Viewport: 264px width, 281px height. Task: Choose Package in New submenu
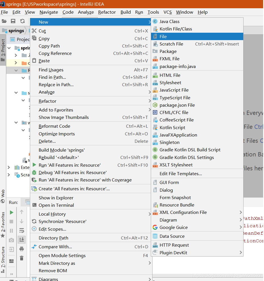197,51
